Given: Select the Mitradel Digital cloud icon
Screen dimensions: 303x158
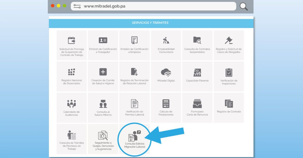Looking at the screenshot, I should tap(166, 75).
